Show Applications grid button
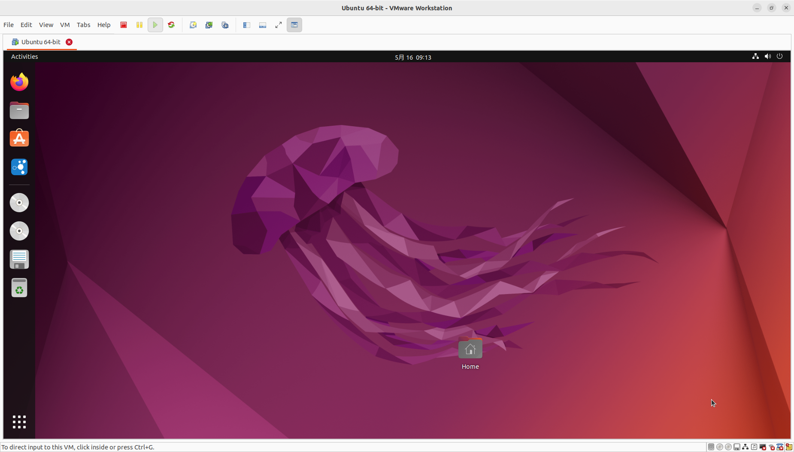794x452 pixels. pos(19,422)
